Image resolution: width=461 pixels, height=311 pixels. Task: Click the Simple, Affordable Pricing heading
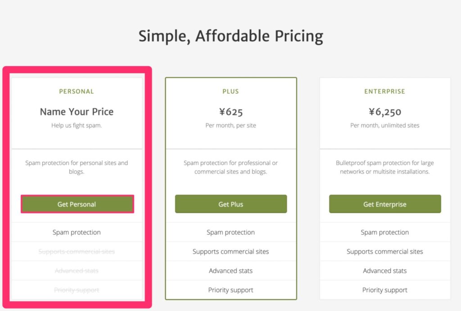(231, 36)
